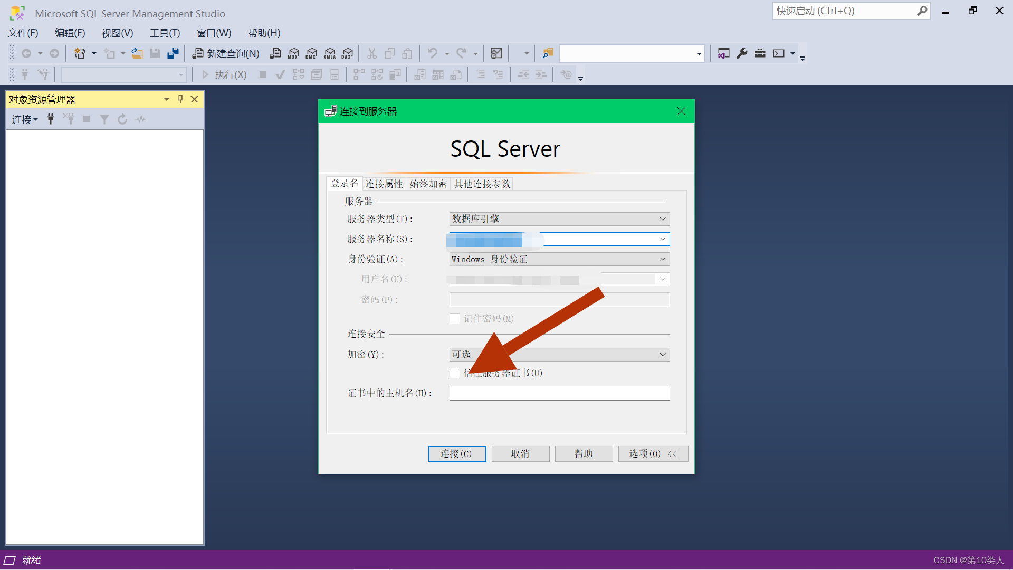This screenshot has height=570, width=1013.
Task: Click the Help (帮助) button in dialog
Action: click(x=584, y=454)
